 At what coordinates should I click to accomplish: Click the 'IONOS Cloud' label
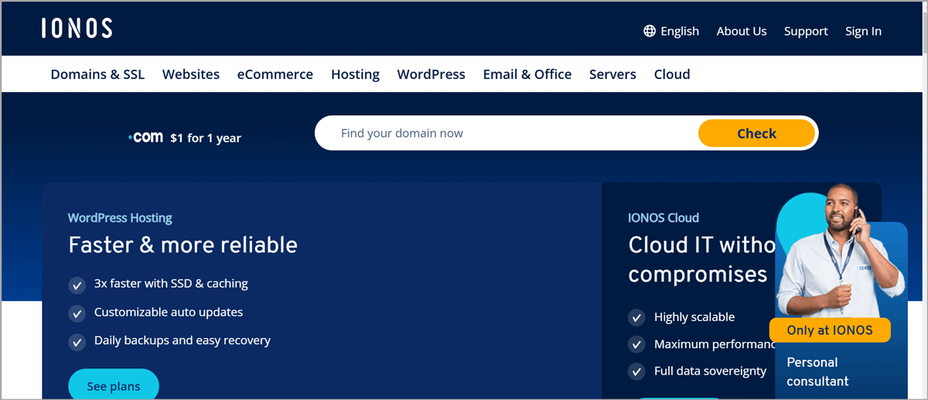pos(664,218)
